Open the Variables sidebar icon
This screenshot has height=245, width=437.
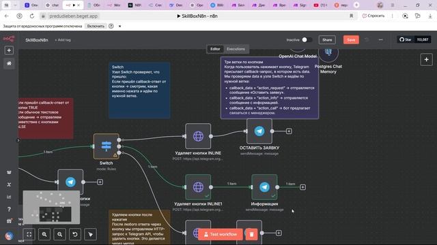point(9,184)
